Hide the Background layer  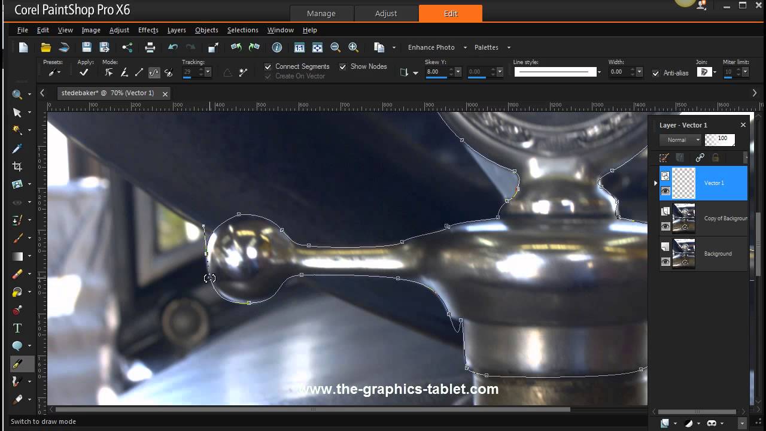[x=665, y=262]
